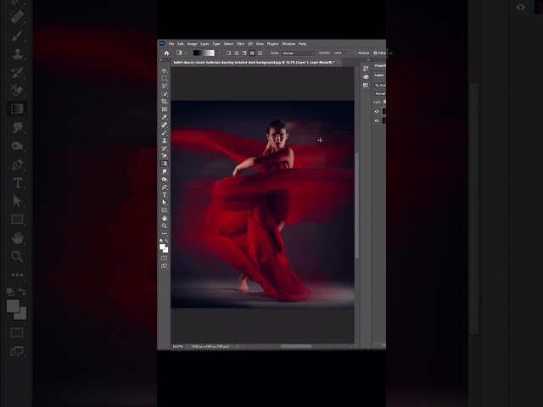Screen dimensions: 543x407
Task: Click the Opacity 100% field
Action: [x=338, y=53]
